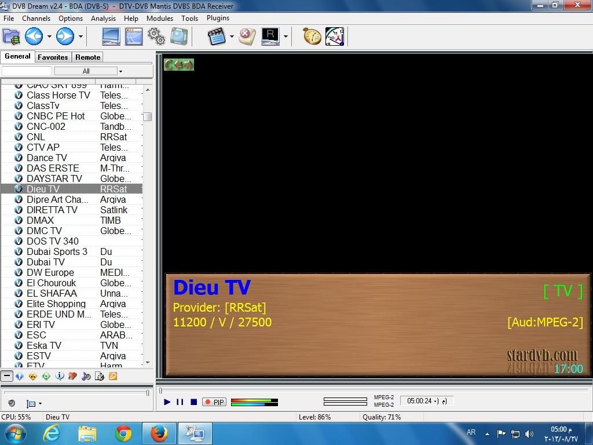Open the Windows Start menu

point(15,433)
